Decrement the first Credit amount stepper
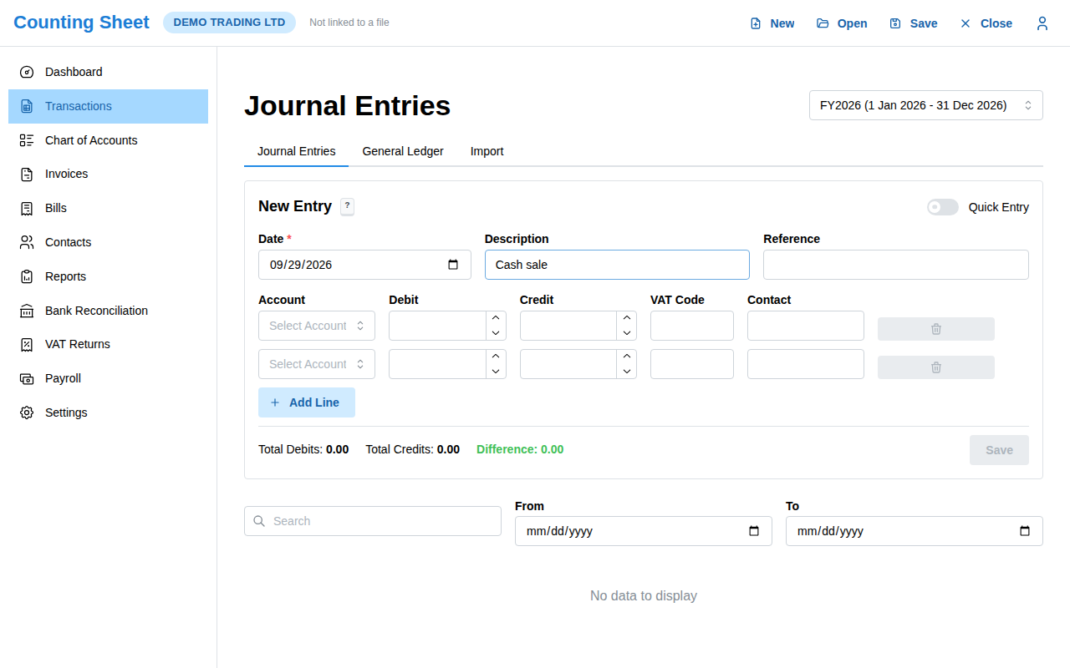 (x=626, y=333)
